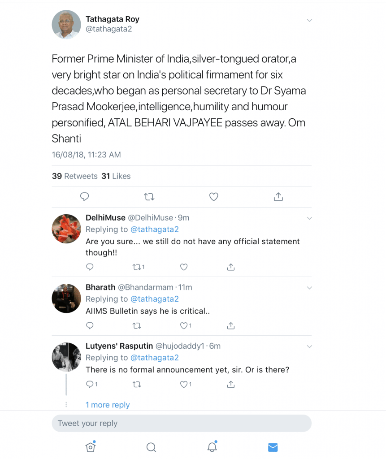Open Tathagata Roy's profile picture
The image size is (386, 459).
tap(66, 24)
